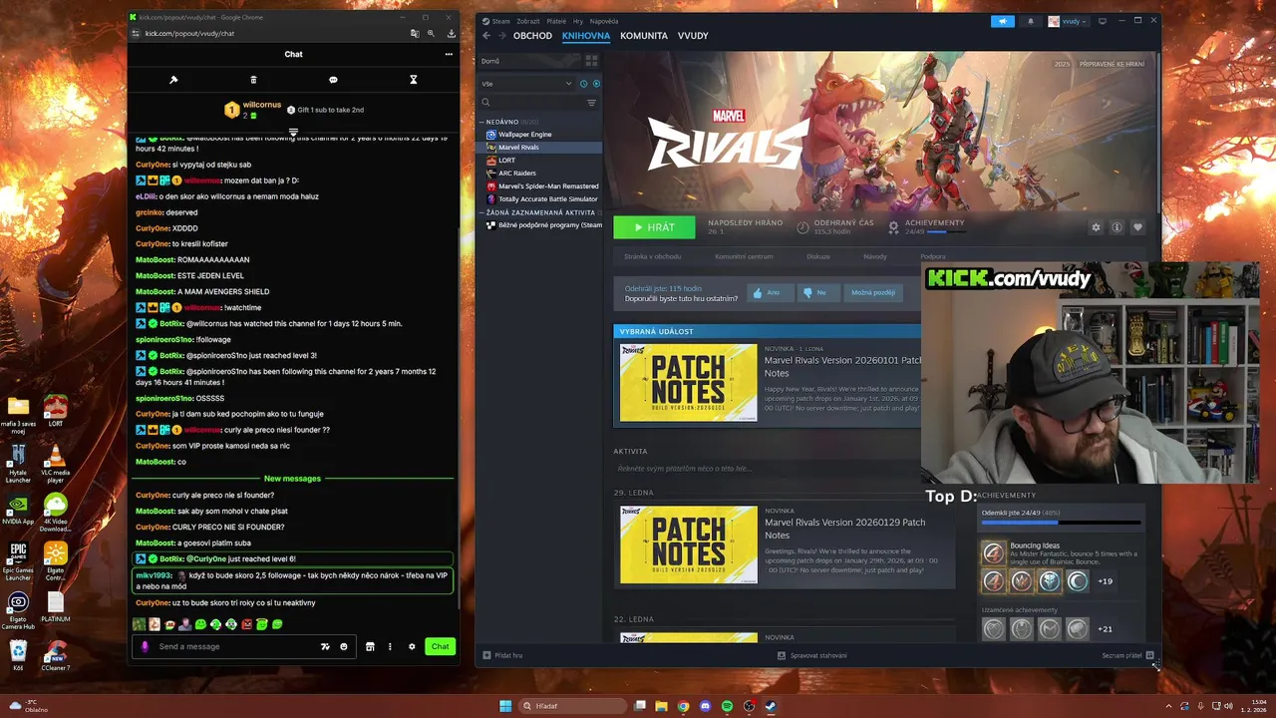Click Přidat hru at Steam bottom left
Image resolution: width=1276 pixels, height=718 pixels.
pos(502,655)
